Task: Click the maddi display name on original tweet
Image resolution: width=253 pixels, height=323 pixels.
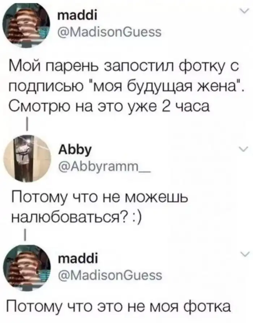Action: (78, 16)
